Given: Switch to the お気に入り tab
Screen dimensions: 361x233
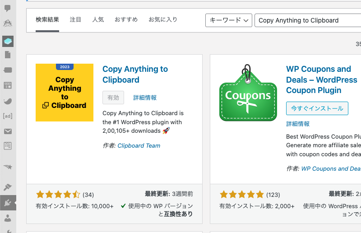Looking at the screenshot, I should click(163, 19).
